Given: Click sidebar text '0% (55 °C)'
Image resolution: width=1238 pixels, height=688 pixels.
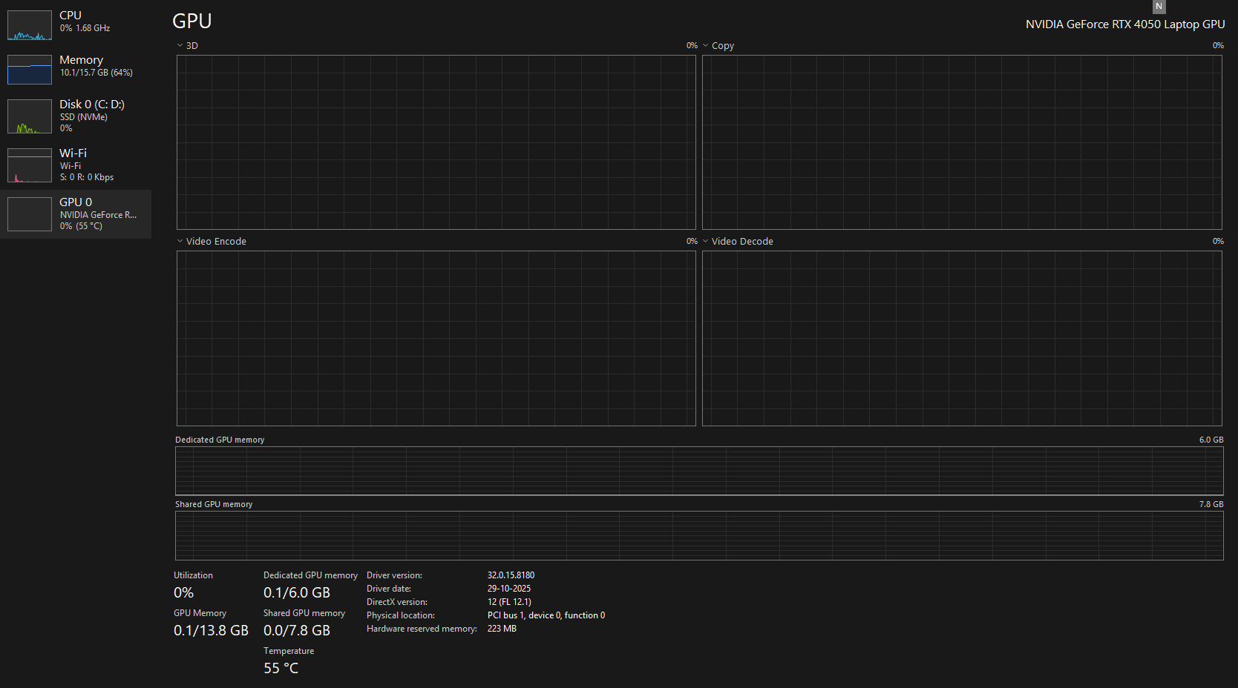Looking at the screenshot, I should pos(82,226).
